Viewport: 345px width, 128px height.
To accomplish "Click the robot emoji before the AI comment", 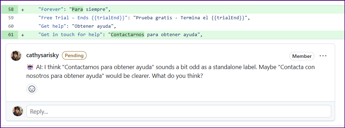I will point(30,67).
